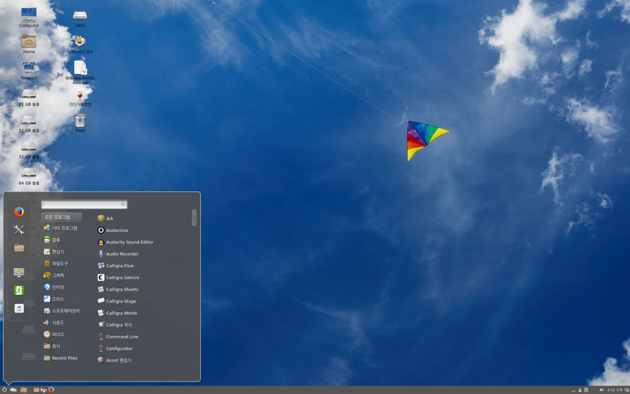Open system settings wrench-and-screwdriver favorite
Image resolution: width=630 pixels, height=394 pixels.
pos(19,230)
